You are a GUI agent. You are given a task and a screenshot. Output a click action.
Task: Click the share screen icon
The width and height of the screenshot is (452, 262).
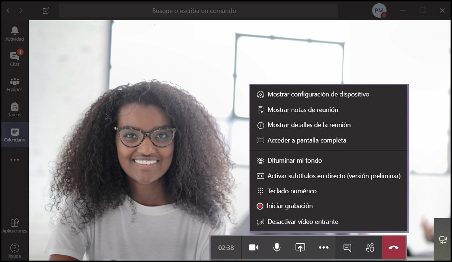300,248
